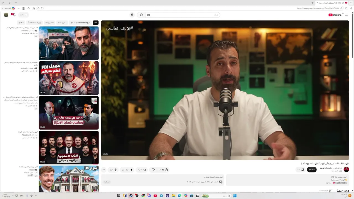Click the search magnifier button
This screenshot has width=354, height=199.
(141, 15)
